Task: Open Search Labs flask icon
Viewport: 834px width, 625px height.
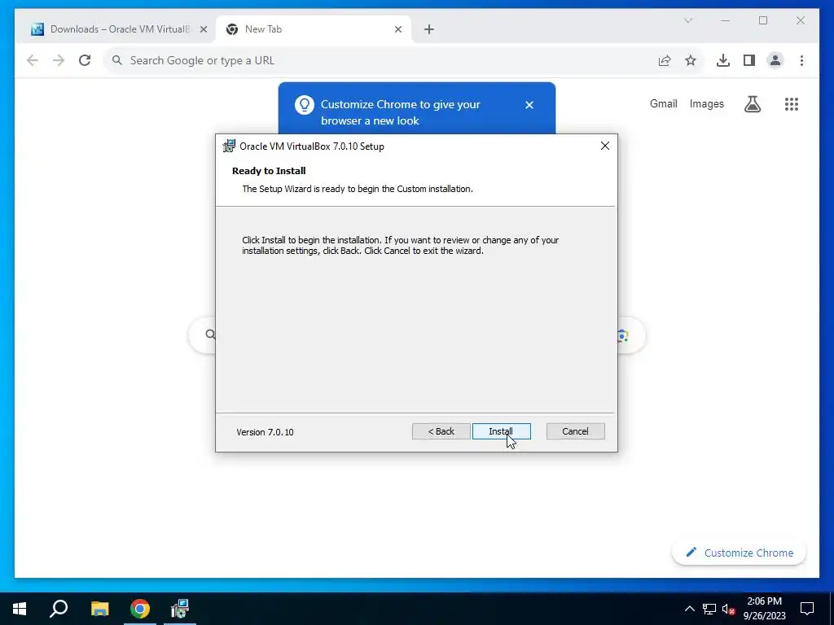Action: (752, 104)
